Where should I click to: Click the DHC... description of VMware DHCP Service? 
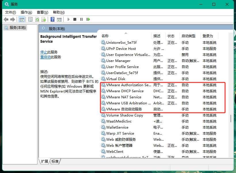(158, 91)
